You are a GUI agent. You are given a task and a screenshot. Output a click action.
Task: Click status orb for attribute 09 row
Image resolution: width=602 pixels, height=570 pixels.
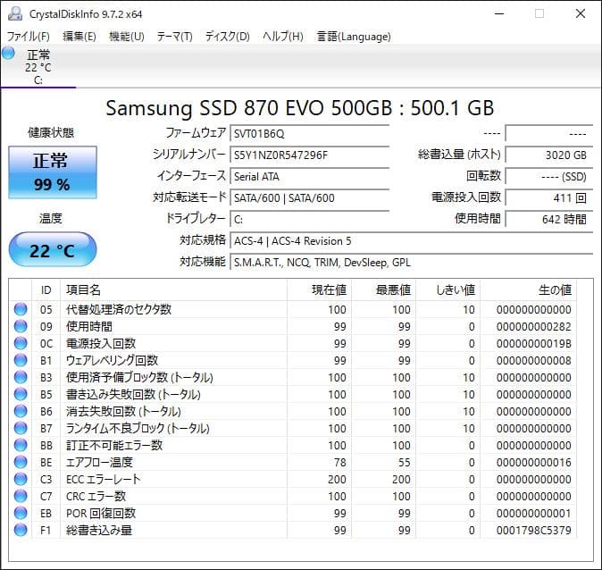21,326
